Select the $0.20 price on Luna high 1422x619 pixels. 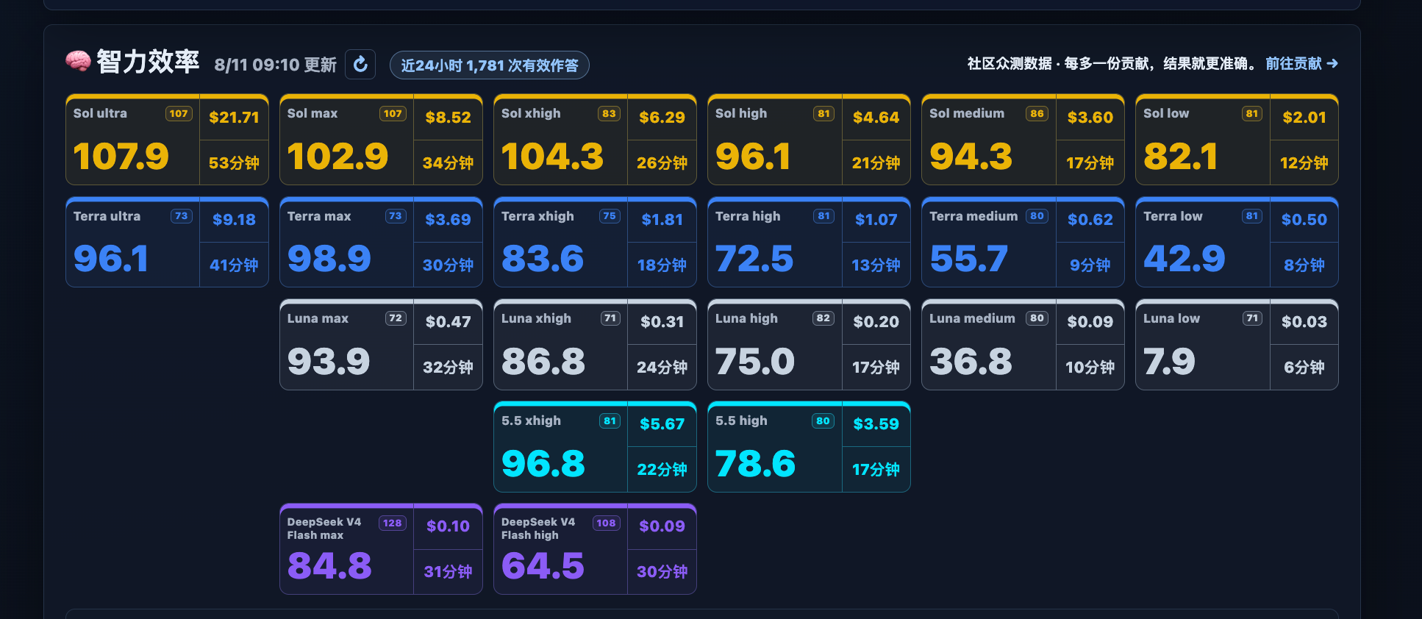pyautogui.click(x=876, y=322)
